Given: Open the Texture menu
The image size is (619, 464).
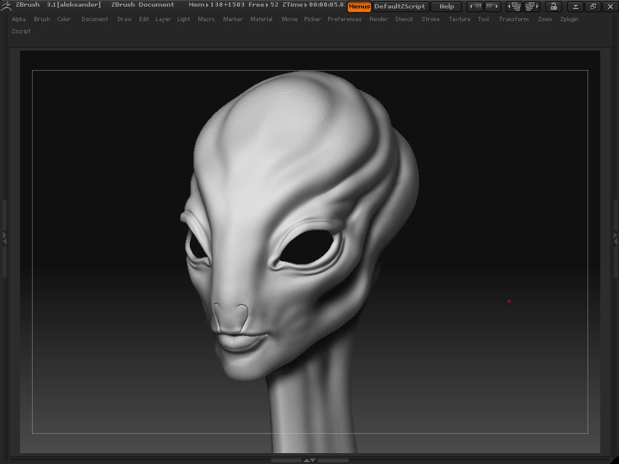Looking at the screenshot, I should click(459, 19).
